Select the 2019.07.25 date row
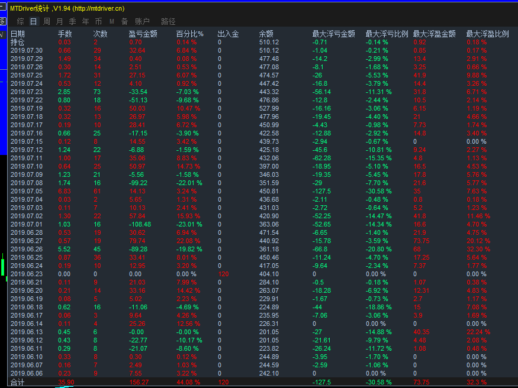The image size is (518, 388). [x=27, y=75]
